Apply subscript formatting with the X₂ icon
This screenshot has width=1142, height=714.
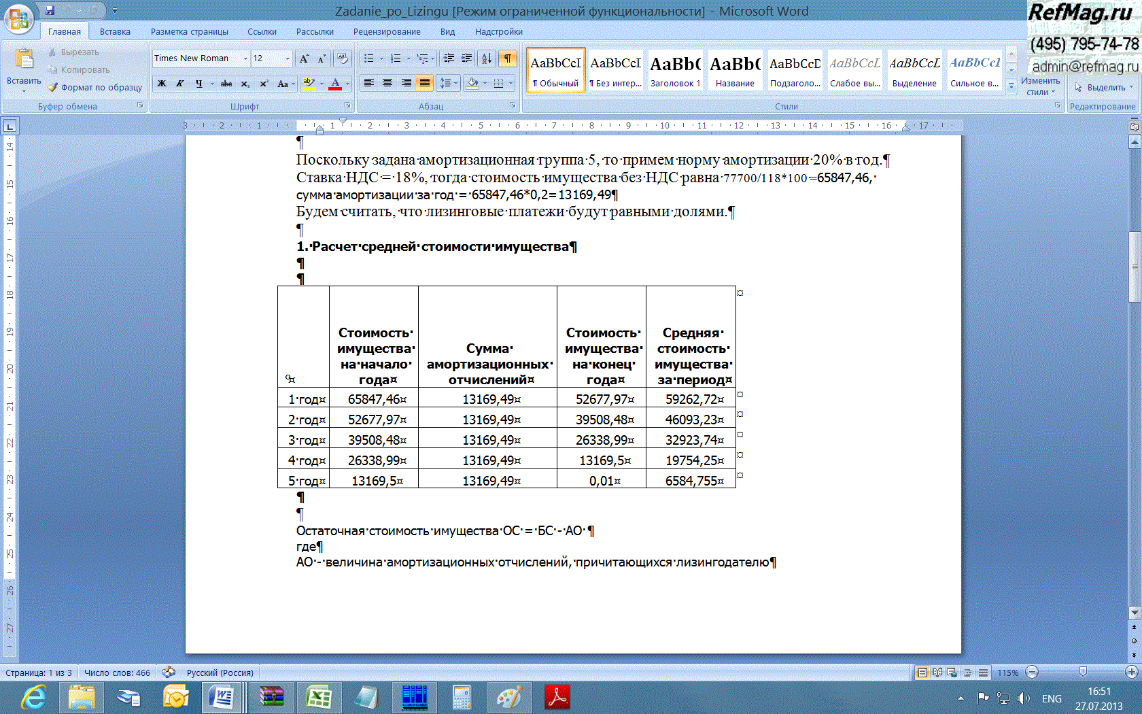pos(245,84)
